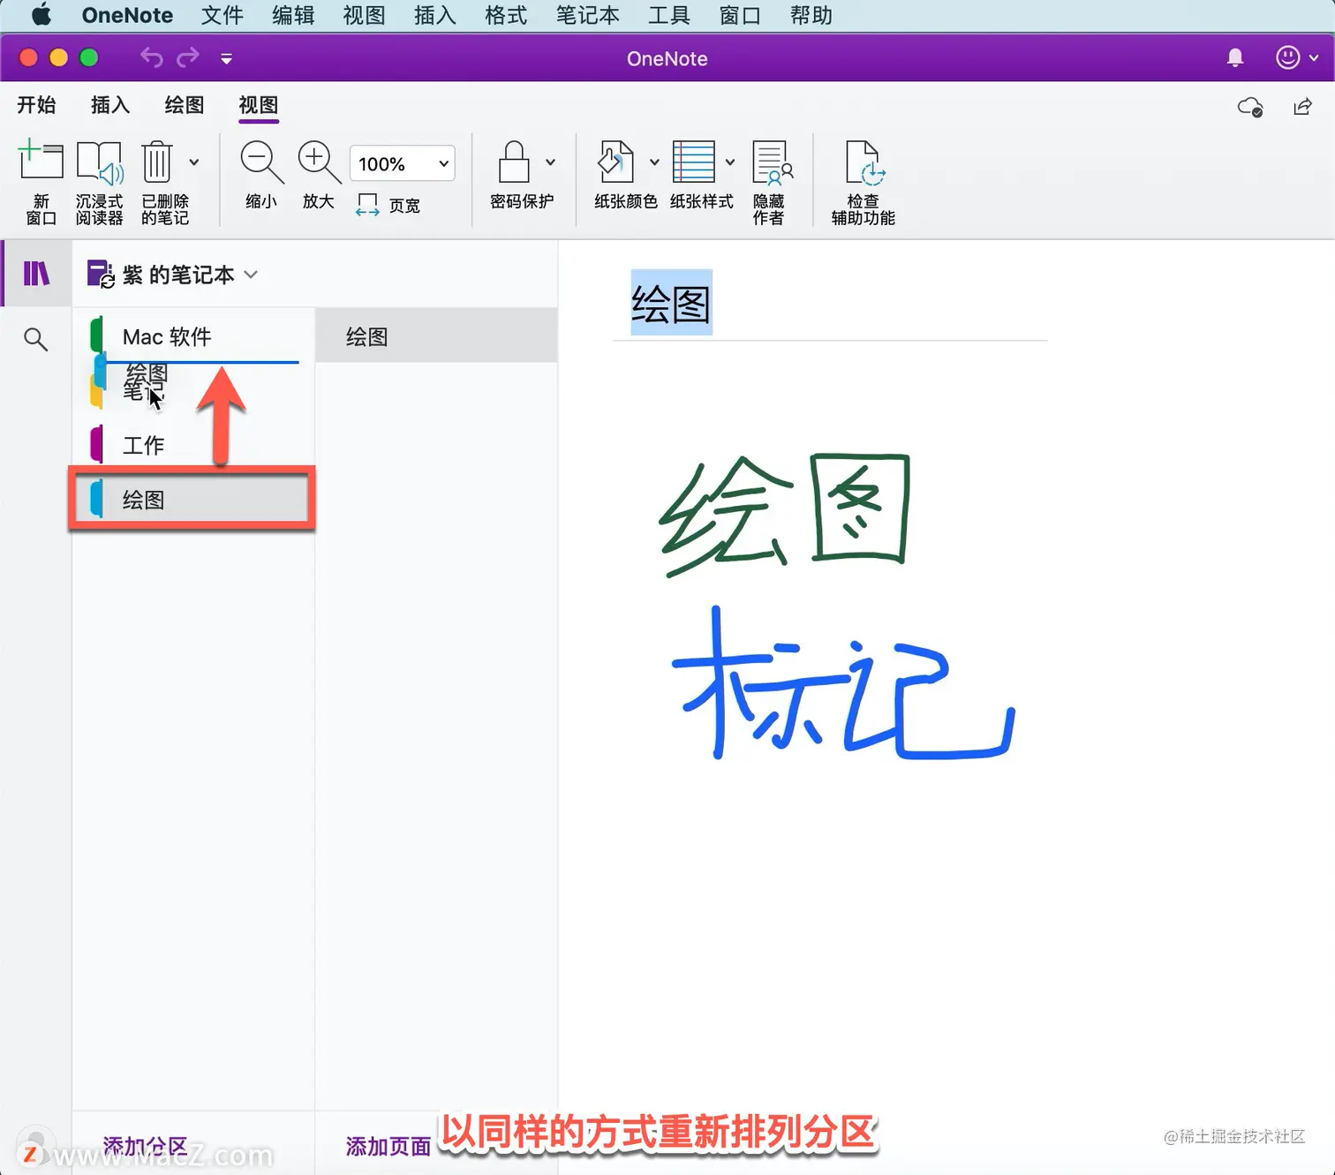Viewport: 1335px width, 1175px height.
Task: Open the 文件 menu
Action: pos(222,15)
